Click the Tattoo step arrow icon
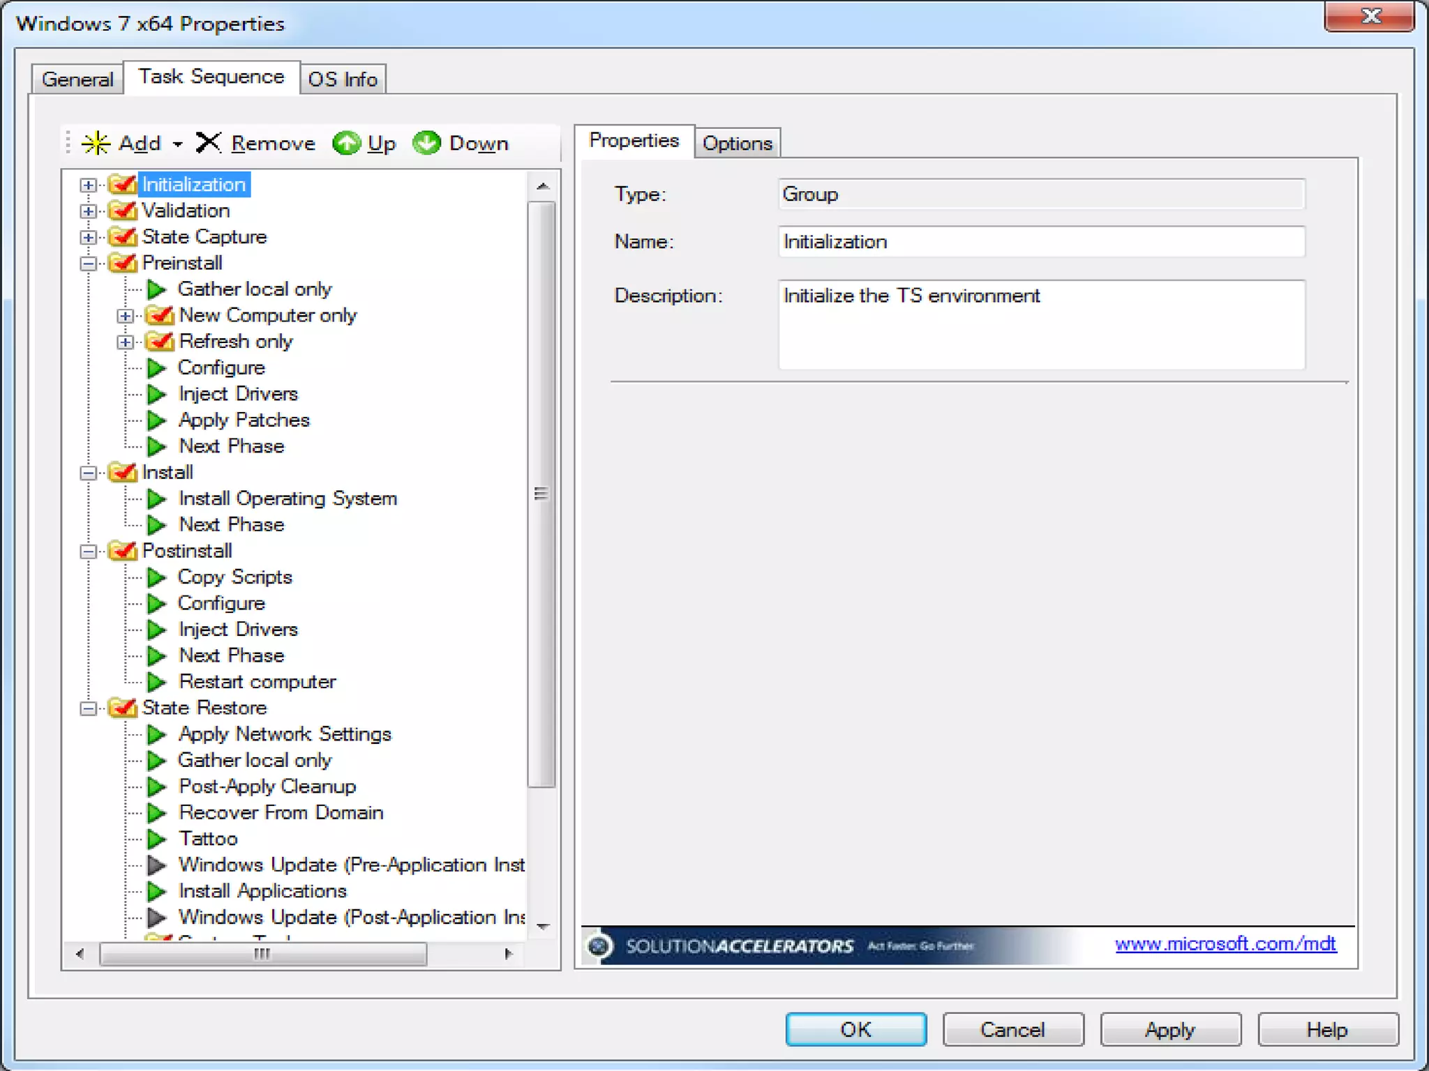 coord(157,839)
